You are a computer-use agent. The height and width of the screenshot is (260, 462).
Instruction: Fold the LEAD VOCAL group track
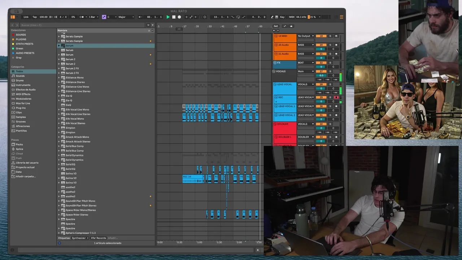275,84
